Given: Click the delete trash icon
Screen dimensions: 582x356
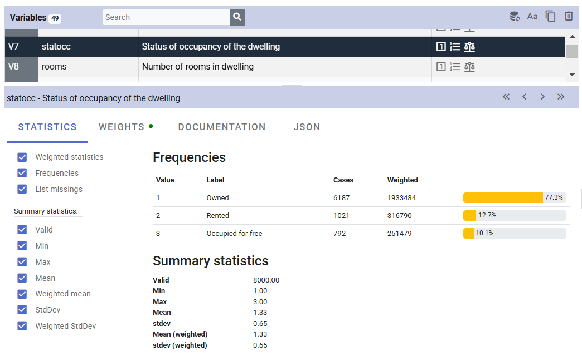Looking at the screenshot, I should (569, 17).
